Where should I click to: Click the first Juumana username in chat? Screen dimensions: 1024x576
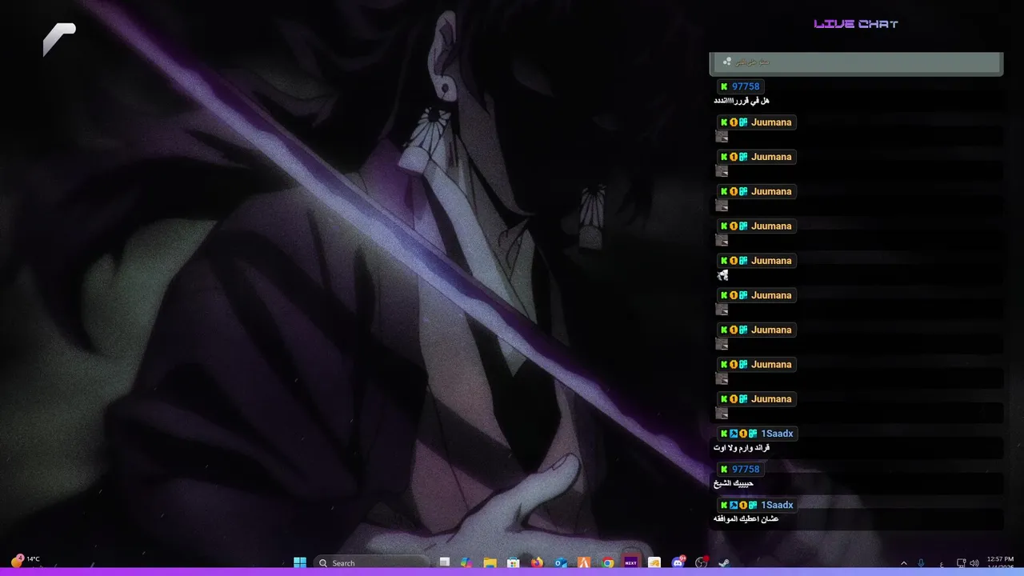(771, 122)
